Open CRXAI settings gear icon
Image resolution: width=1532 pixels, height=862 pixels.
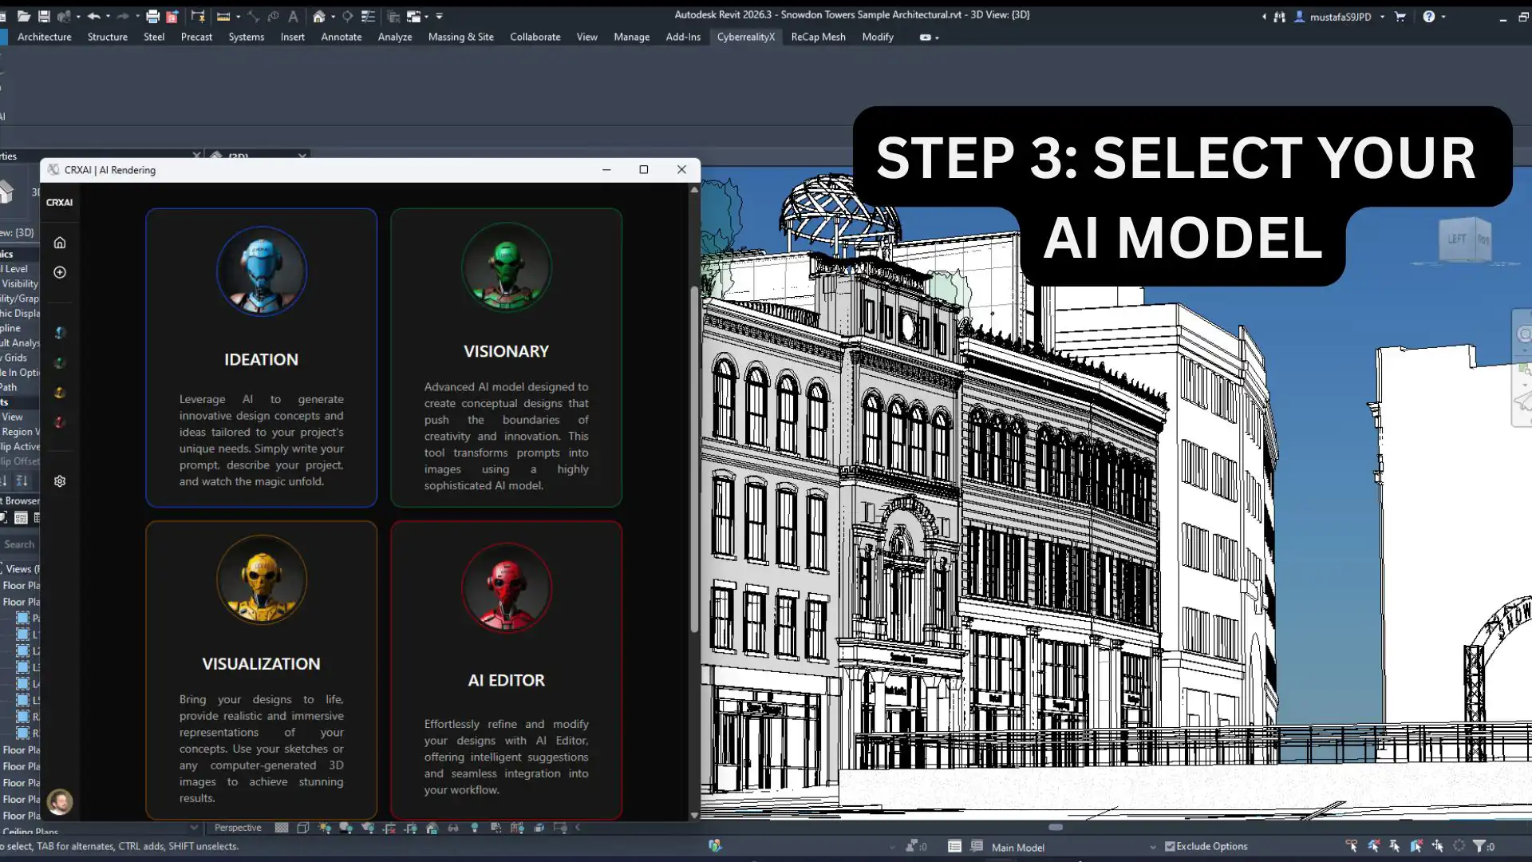click(x=60, y=481)
